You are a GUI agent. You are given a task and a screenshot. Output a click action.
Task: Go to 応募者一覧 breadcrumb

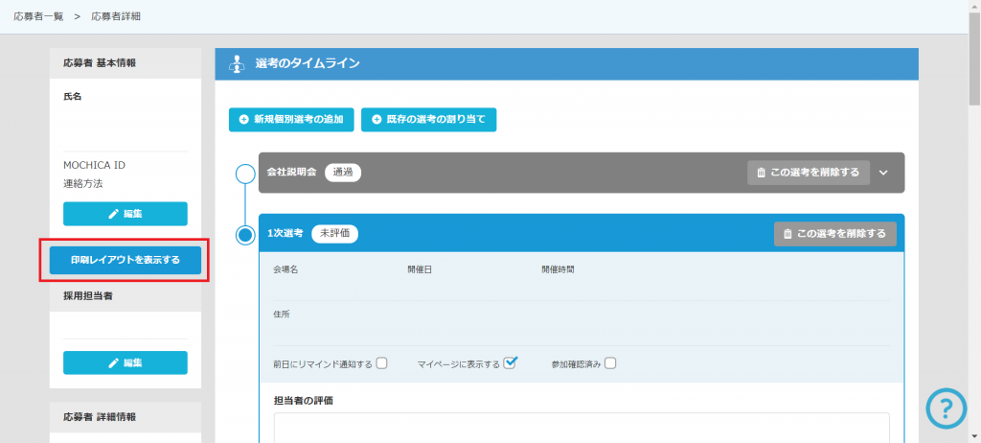37,16
